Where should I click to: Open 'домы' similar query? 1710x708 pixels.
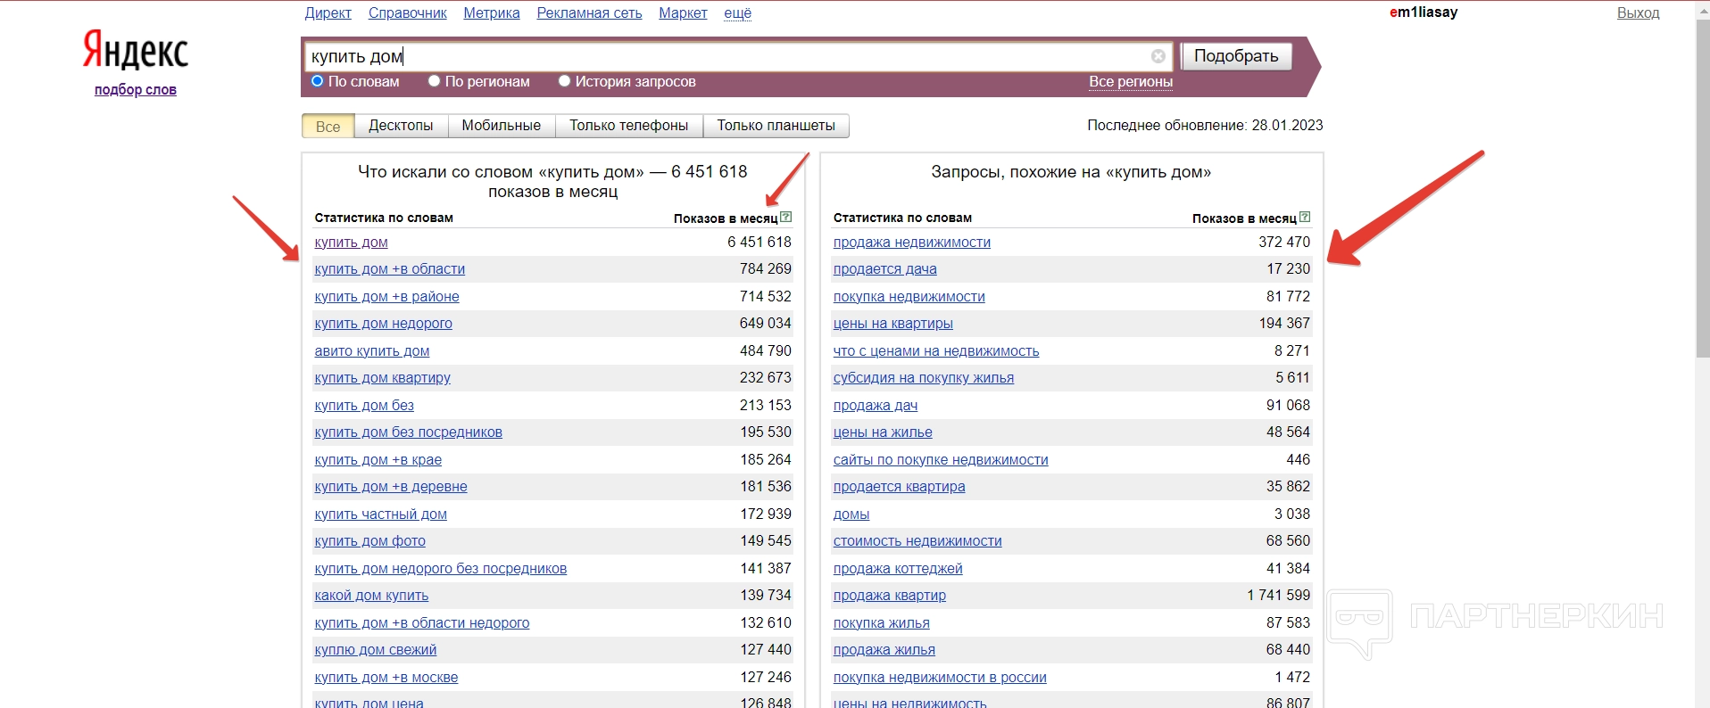851,515
